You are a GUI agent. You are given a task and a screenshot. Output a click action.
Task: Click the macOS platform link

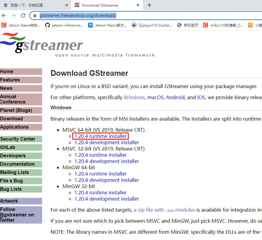click(x=155, y=97)
